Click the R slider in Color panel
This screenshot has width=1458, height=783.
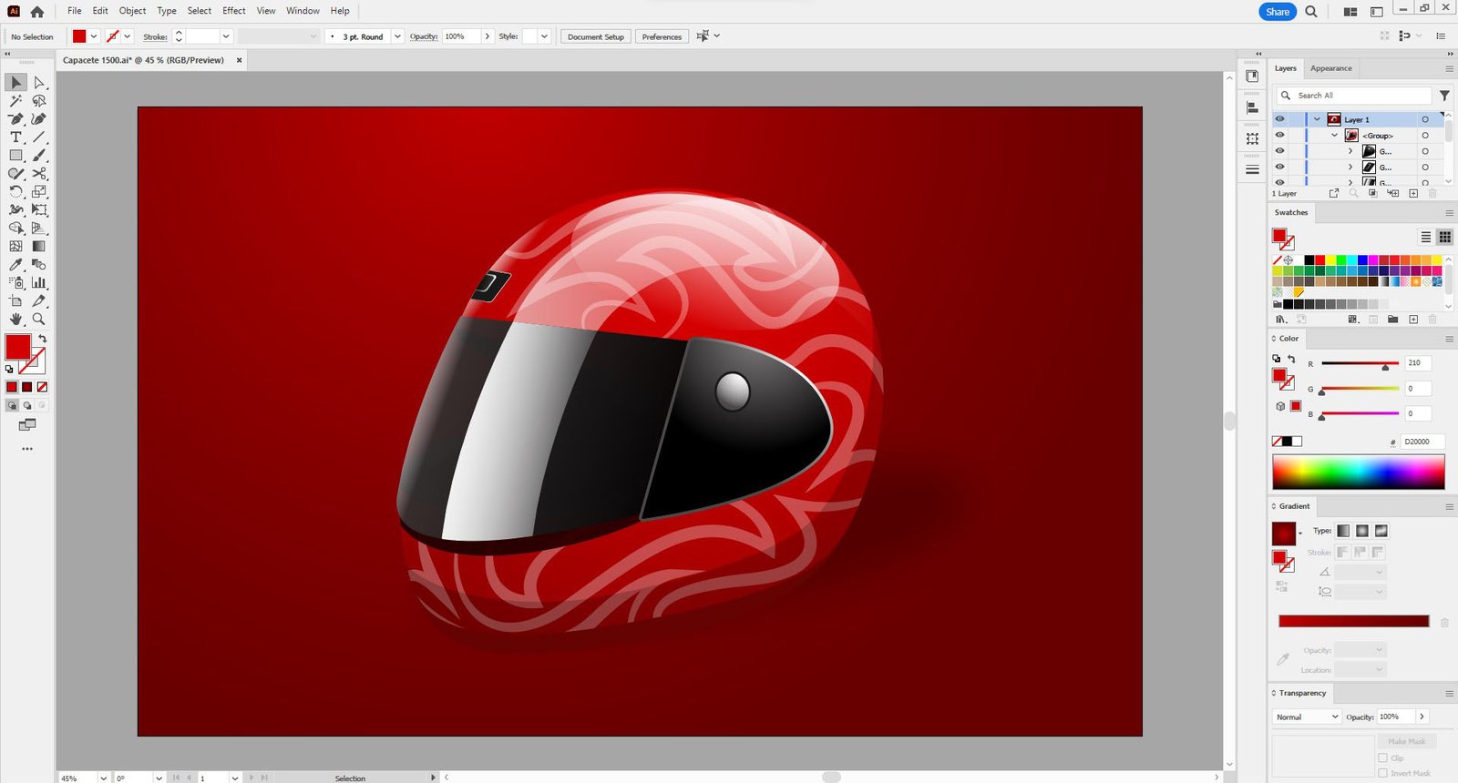(x=1360, y=363)
